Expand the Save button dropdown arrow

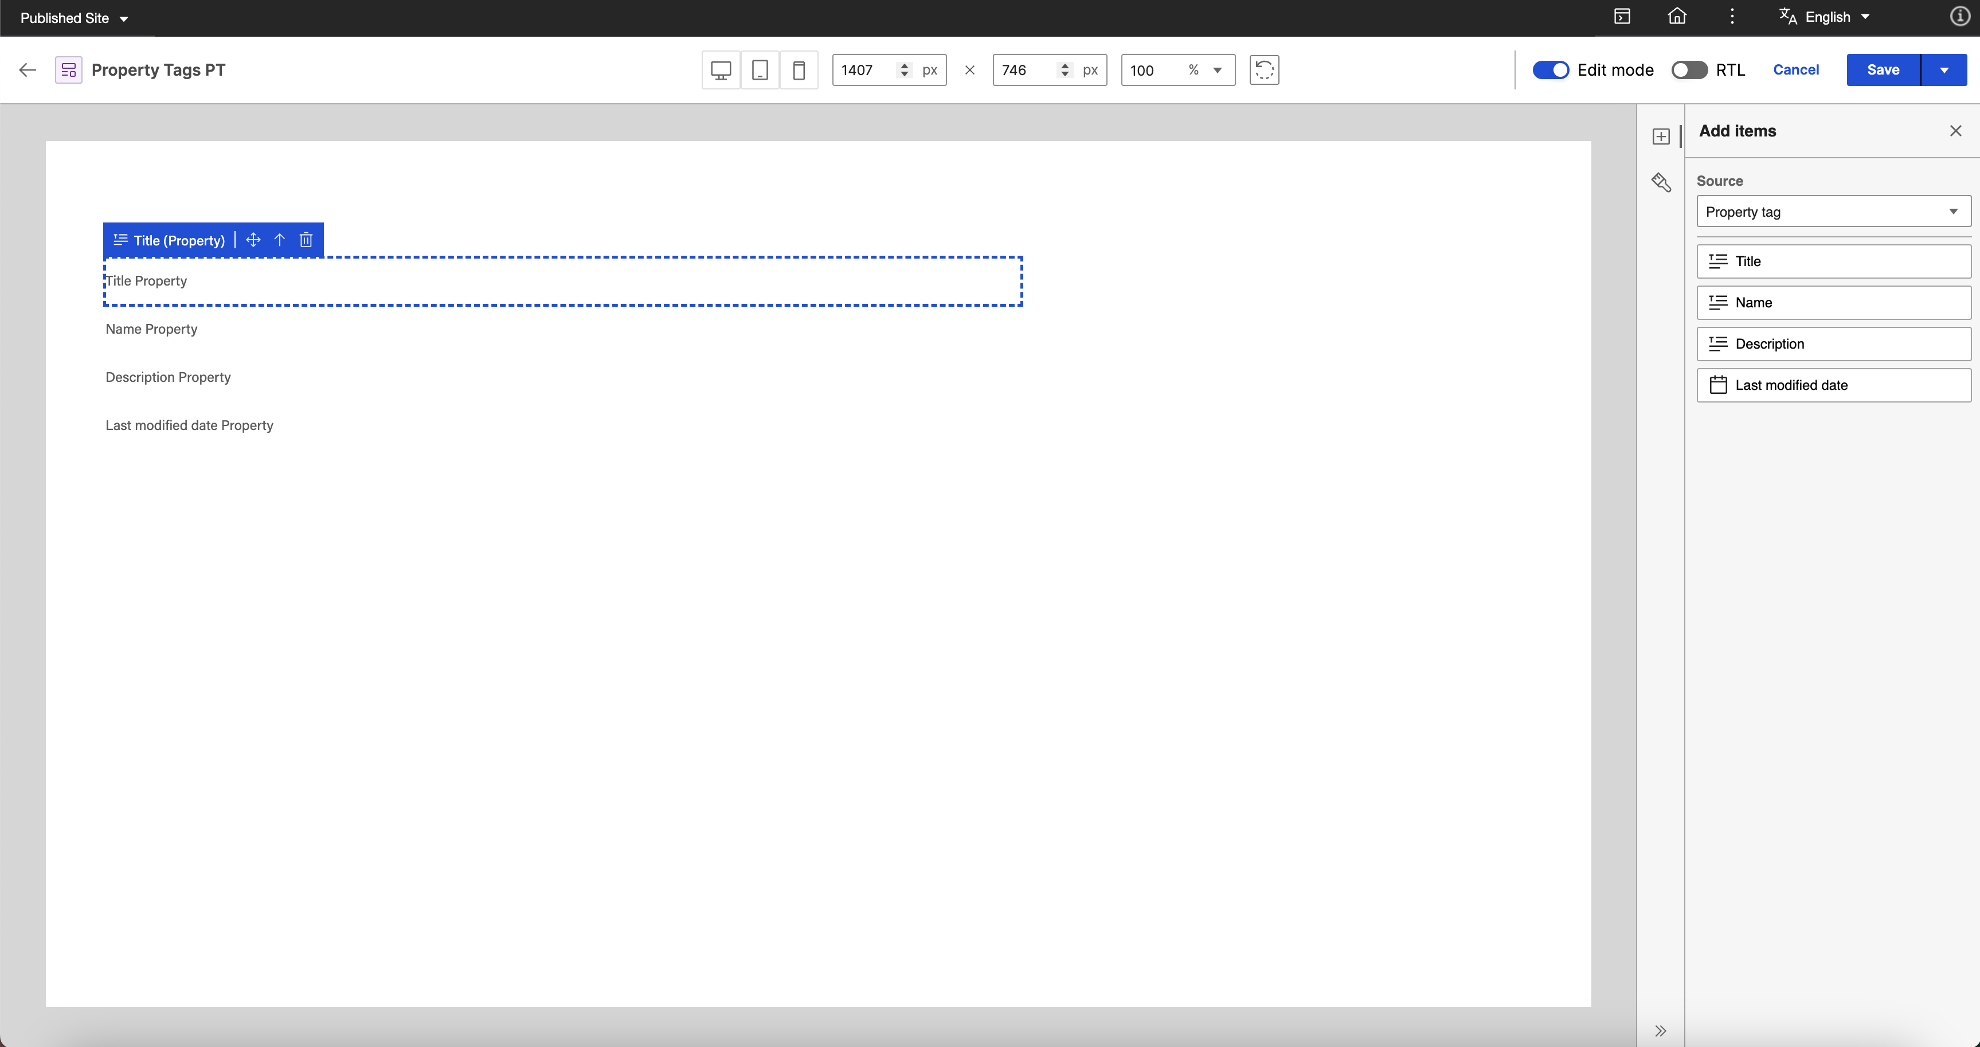tap(1944, 70)
